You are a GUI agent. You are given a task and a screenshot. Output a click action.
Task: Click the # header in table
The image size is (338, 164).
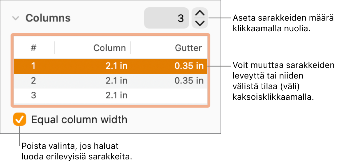[34, 48]
